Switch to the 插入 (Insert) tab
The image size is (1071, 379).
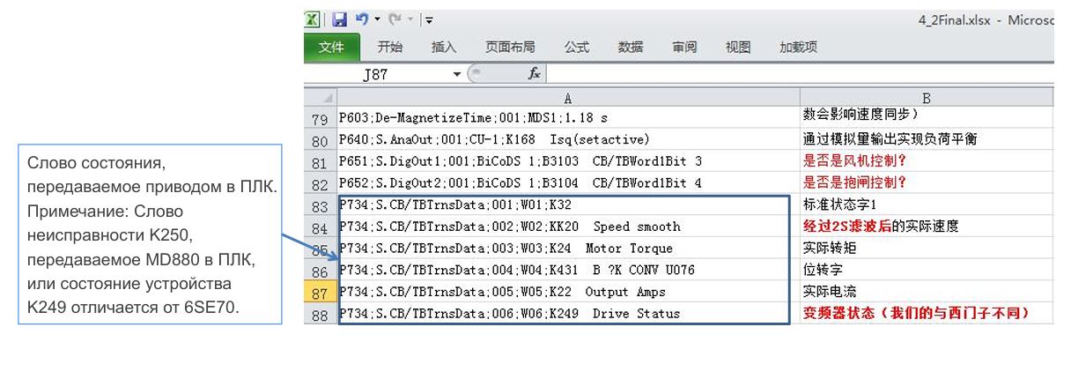[444, 48]
